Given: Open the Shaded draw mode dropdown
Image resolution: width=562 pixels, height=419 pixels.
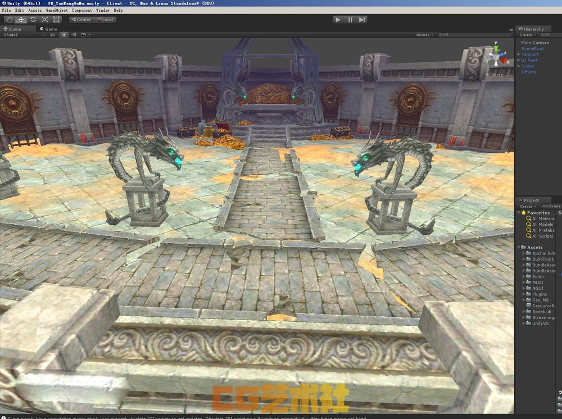Looking at the screenshot, I should tap(24, 35).
